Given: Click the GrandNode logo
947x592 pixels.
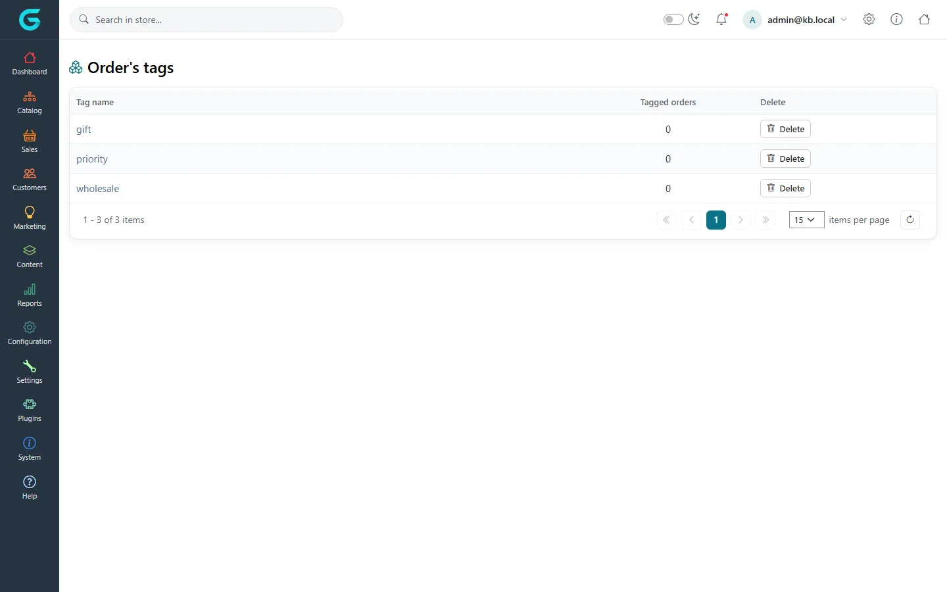Looking at the screenshot, I should coord(30,20).
